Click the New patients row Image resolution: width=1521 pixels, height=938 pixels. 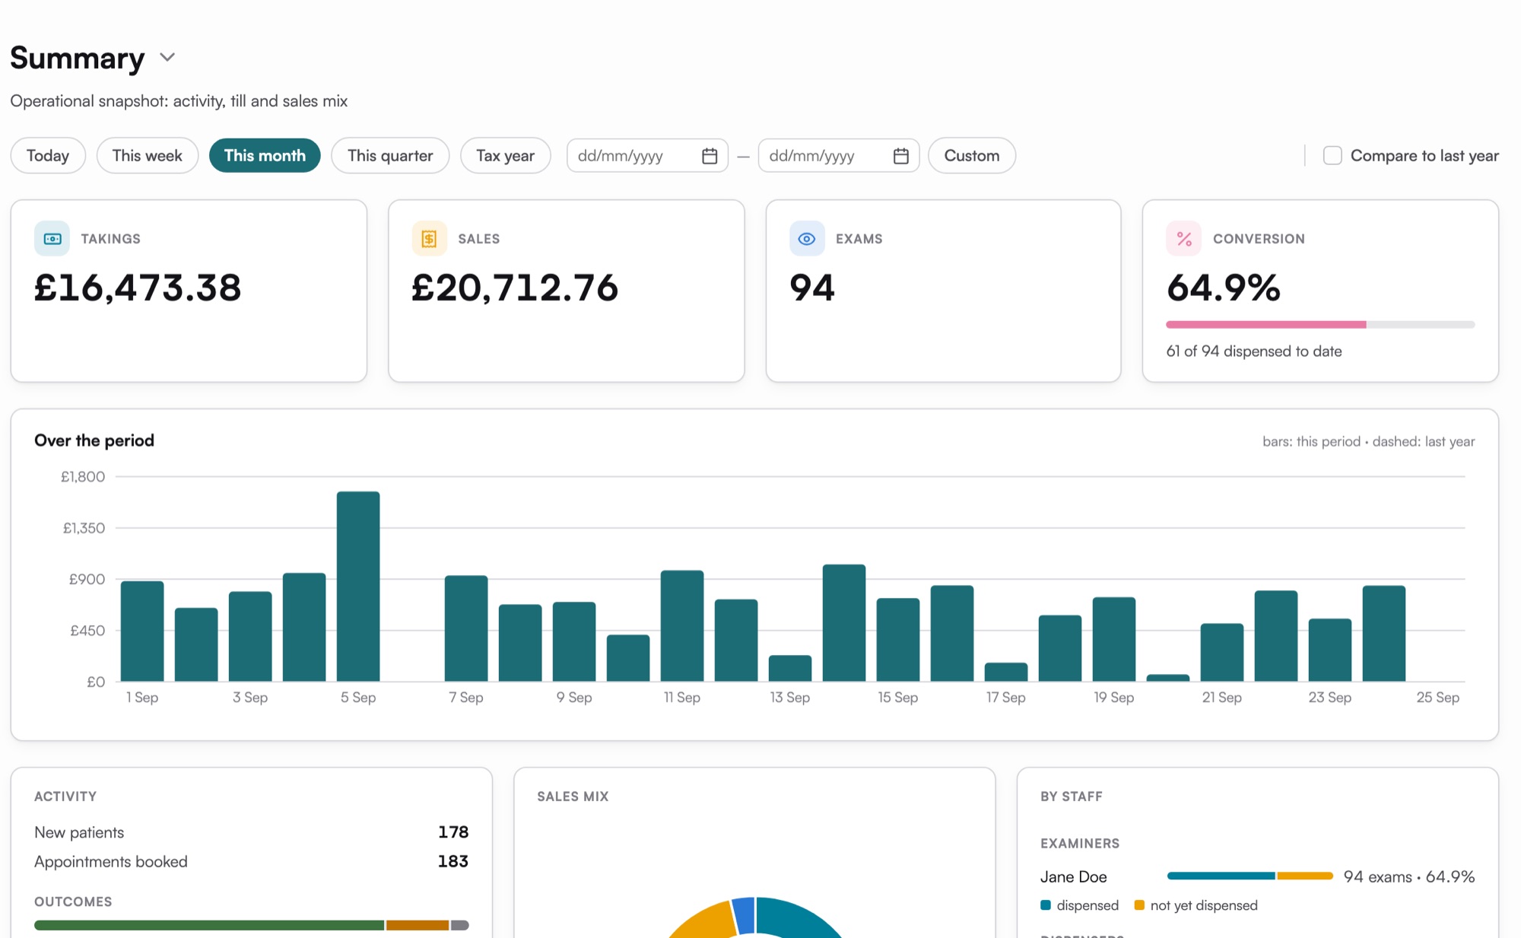[x=251, y=832]
